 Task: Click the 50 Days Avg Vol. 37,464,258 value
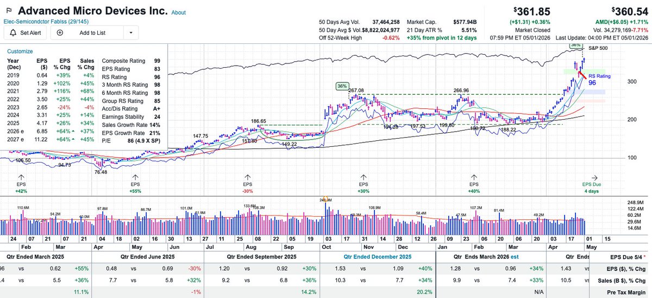(385, 21)
